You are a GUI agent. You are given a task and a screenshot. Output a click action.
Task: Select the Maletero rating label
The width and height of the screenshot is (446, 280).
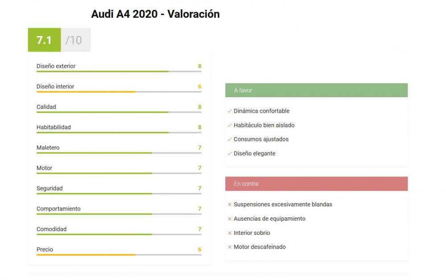pyautogui.click(x=48, y=148)
